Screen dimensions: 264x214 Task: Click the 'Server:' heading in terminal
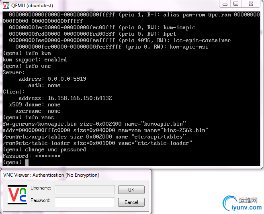tap(14, 72)
